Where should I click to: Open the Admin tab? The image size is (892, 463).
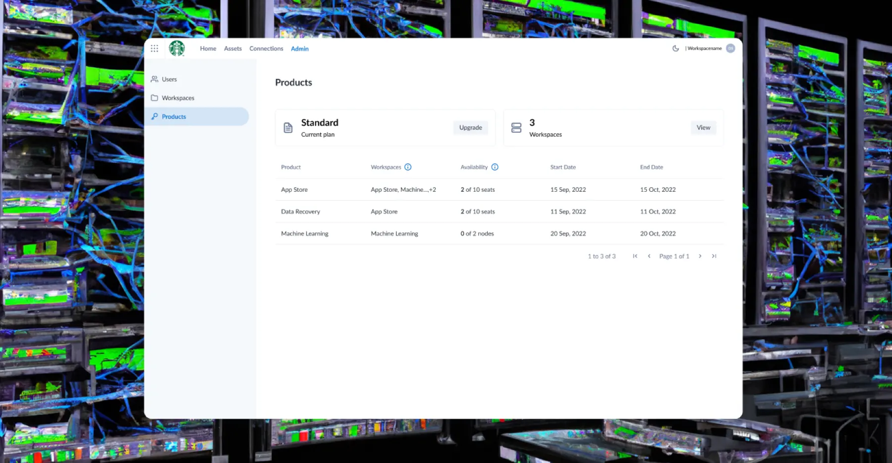[300, 49]
